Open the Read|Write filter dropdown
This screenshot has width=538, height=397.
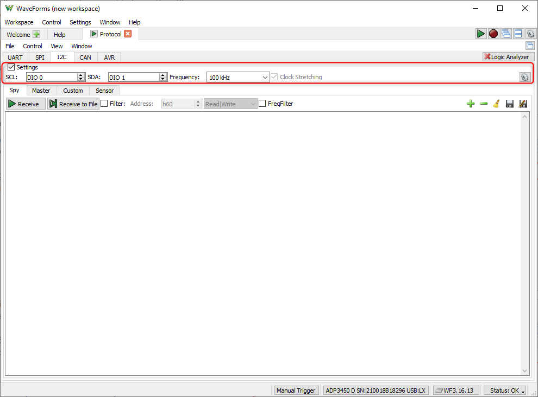(230, 104)
